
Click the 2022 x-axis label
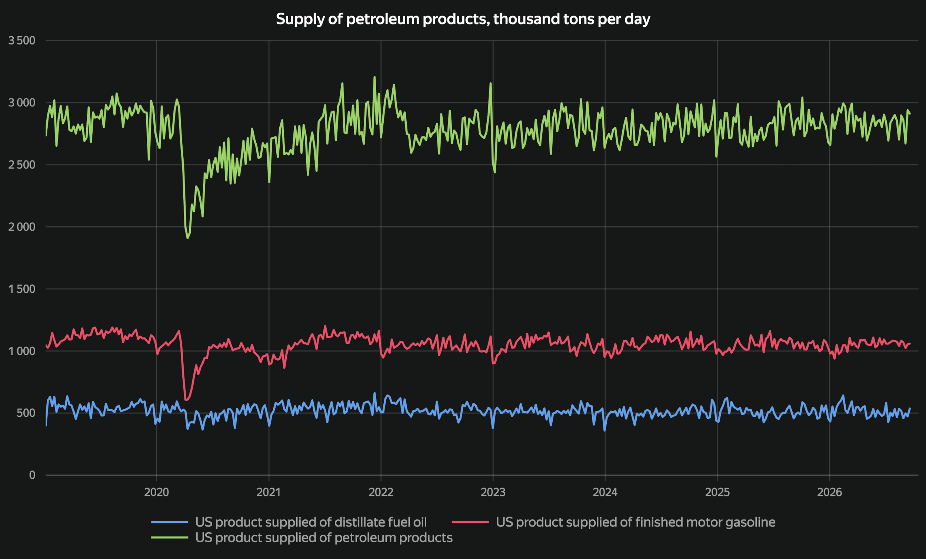pyautogui.click(x=381, y=492)
